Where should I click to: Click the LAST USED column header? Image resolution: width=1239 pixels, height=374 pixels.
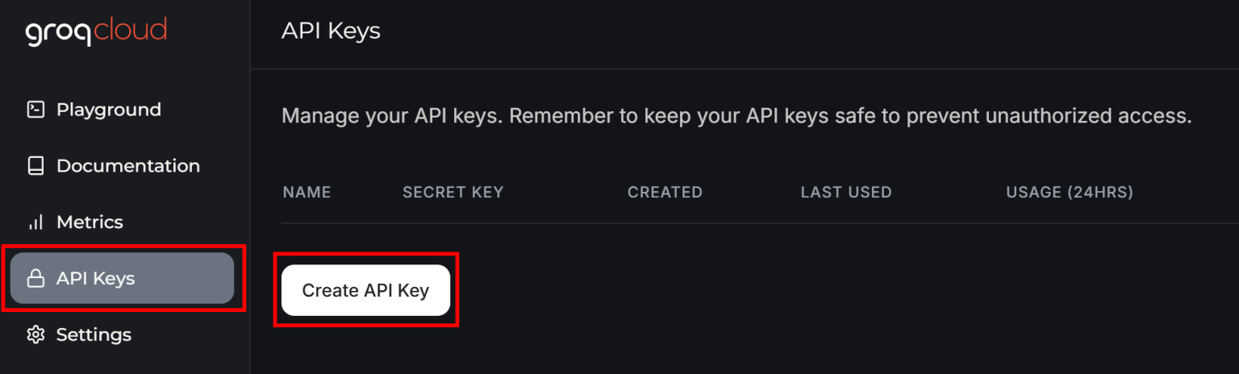point(845,192)
